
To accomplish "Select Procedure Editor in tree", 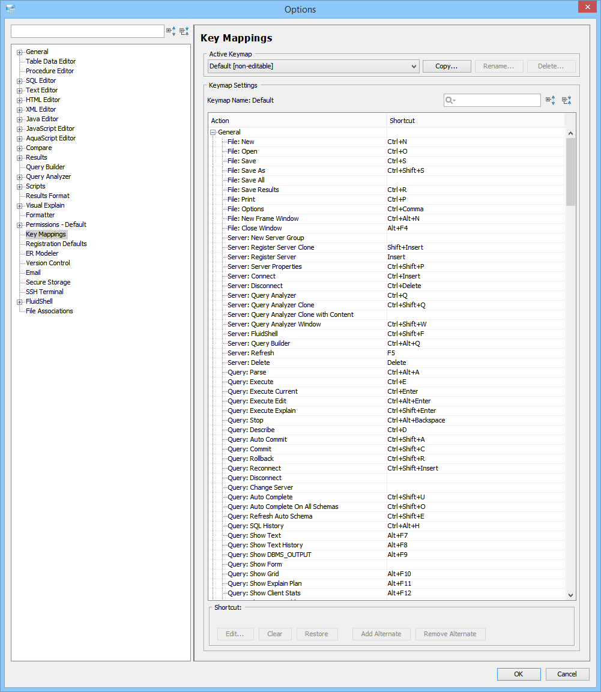I will (49, 71).
